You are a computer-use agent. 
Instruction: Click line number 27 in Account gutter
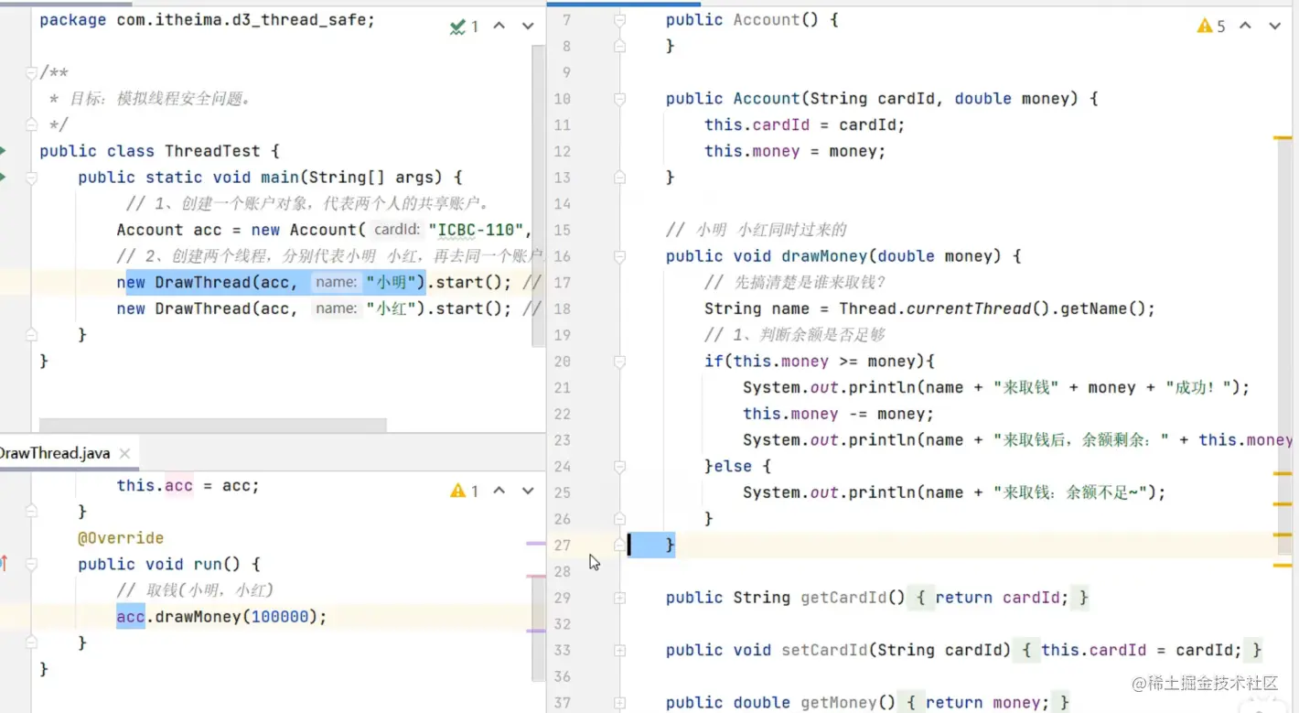(562, 545)
